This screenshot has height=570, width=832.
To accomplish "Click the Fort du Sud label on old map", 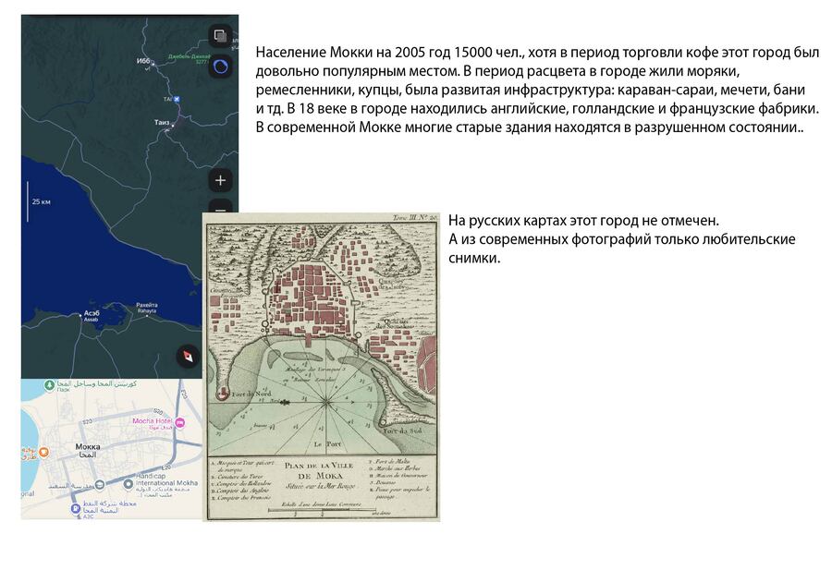I will [402, 431].
